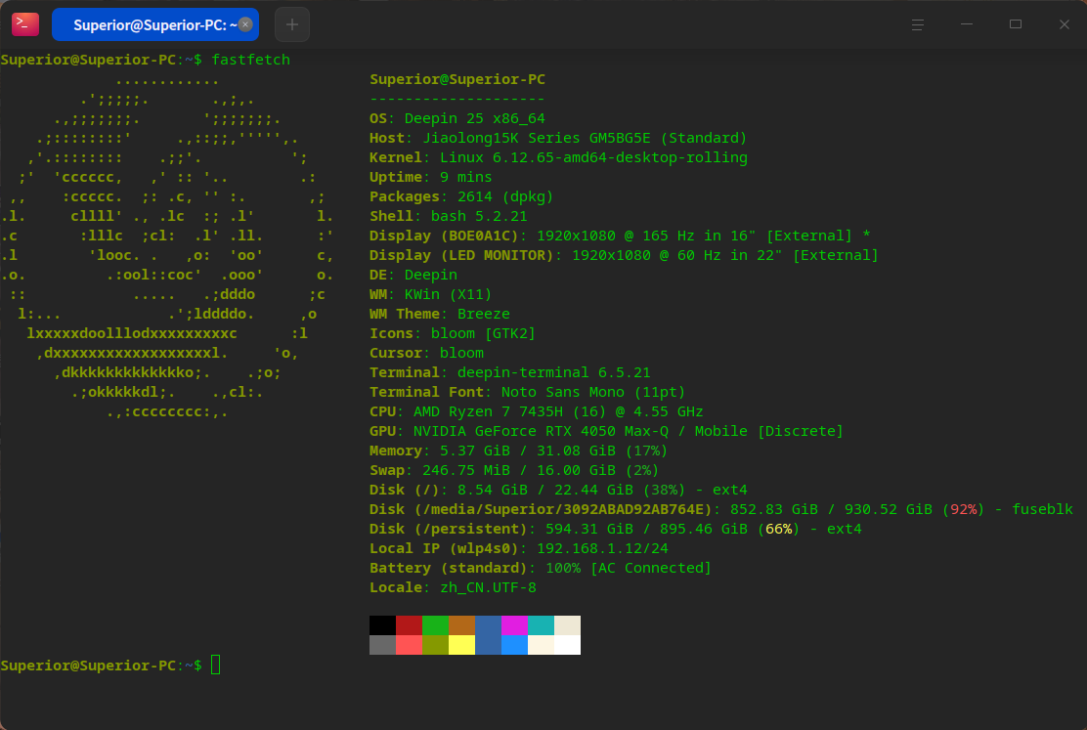This screenshot has height=730, width=1087.
Task: Select the "Superior@Superior-PC: ~" tab
Action: pyautogui.click(x=155, y=25)
